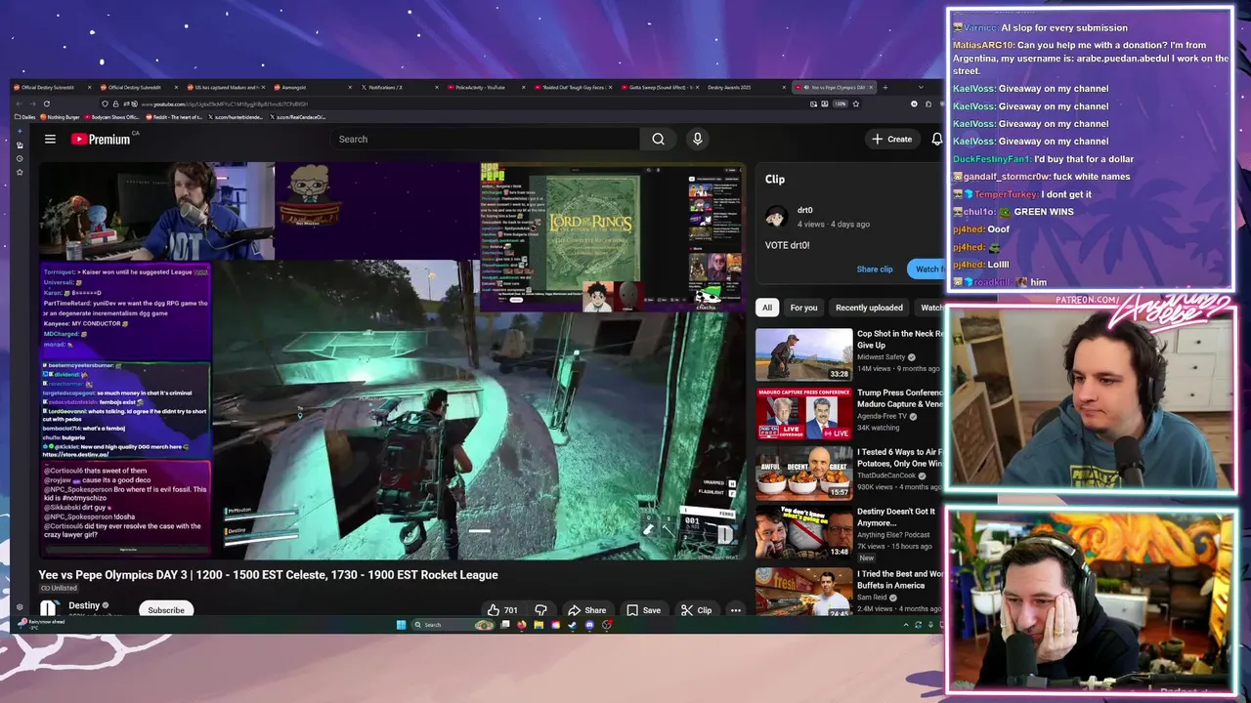Select the All filter chip
The width and height of the screenshot is (1251, 703).
click(767, 308)
